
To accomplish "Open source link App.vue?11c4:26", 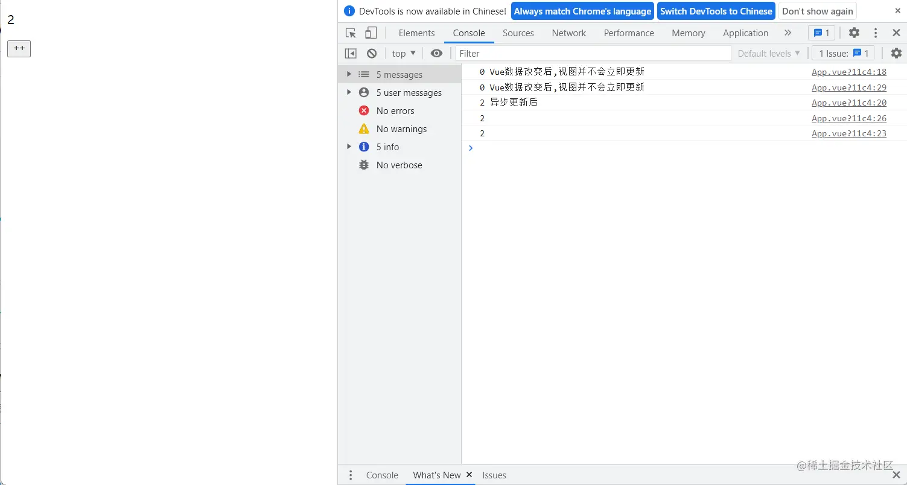I will point(849,118).
